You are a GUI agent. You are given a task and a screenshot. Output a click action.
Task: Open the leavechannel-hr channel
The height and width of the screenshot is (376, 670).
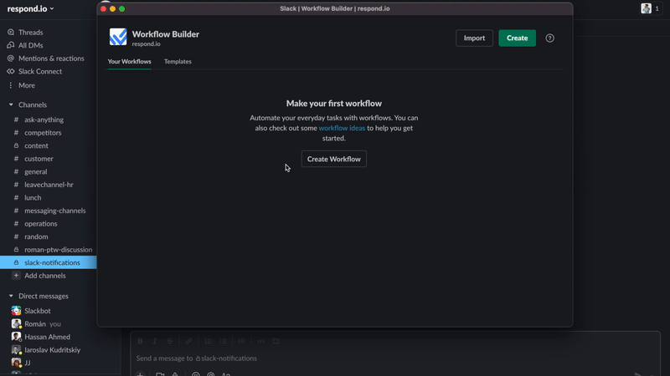click(48, 185)
